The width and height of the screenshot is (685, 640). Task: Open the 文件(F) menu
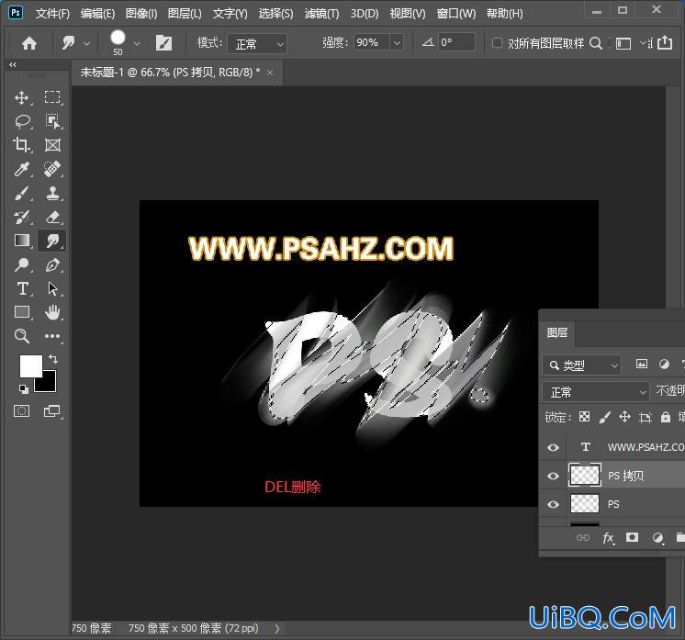pyautogui.click(x=52, y=14)
